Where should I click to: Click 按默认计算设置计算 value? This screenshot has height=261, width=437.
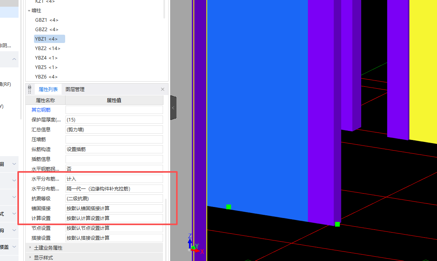coord(114,218)
